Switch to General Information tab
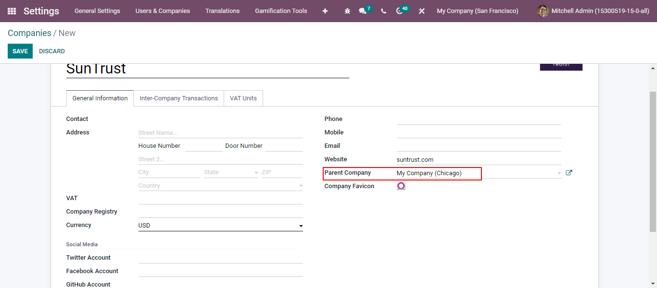The image size is (657, 288). click(100, 98)
